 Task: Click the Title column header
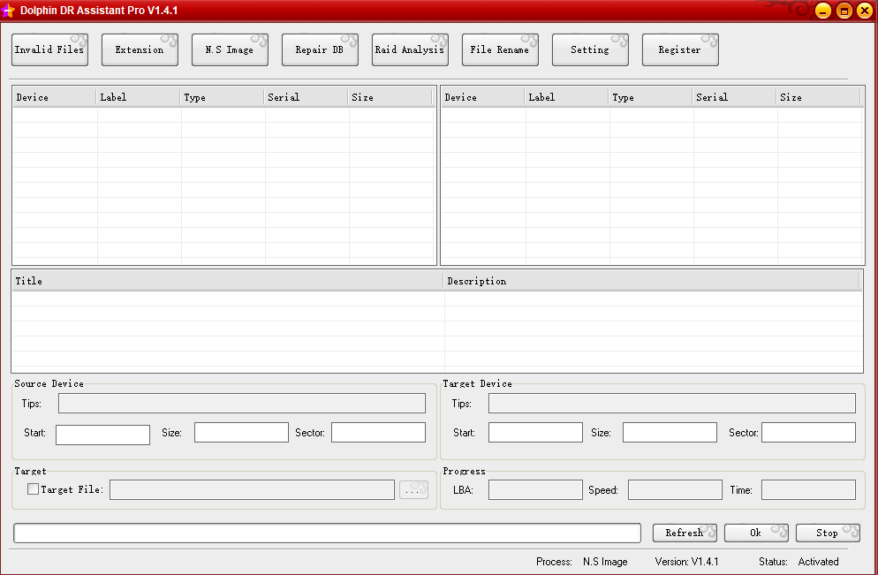(228, 281)
